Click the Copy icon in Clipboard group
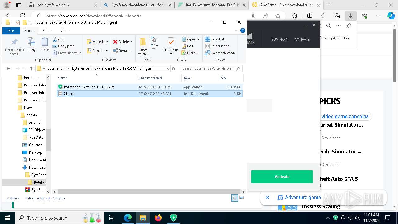Screen dimensions: 398x224 click(31, 44)
